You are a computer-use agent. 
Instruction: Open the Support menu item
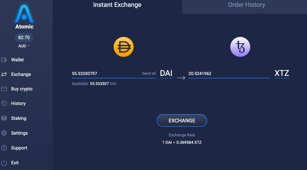coord(19,148)
